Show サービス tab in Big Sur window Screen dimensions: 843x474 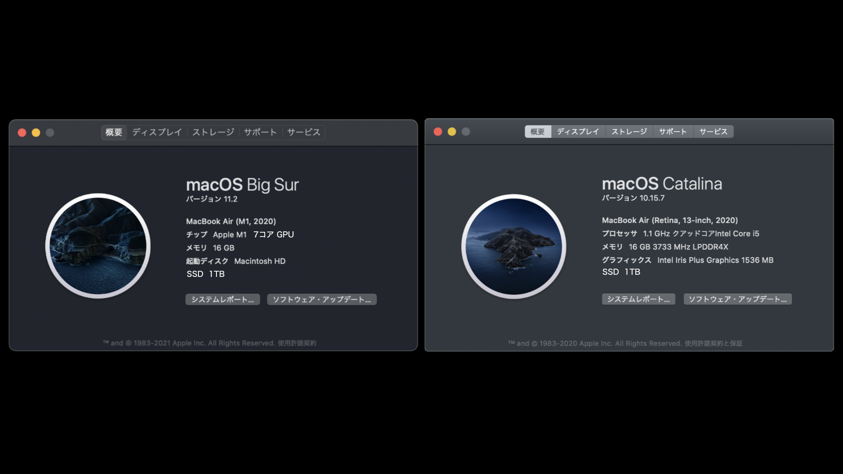pos(304,132)
